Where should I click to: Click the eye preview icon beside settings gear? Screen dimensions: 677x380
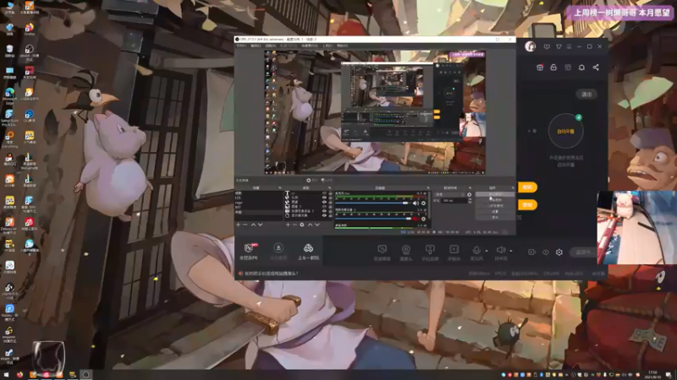point(546,252)
